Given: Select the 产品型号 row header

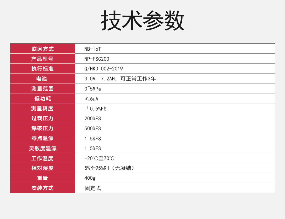Looking at the screenshot, I should point(42,59).
